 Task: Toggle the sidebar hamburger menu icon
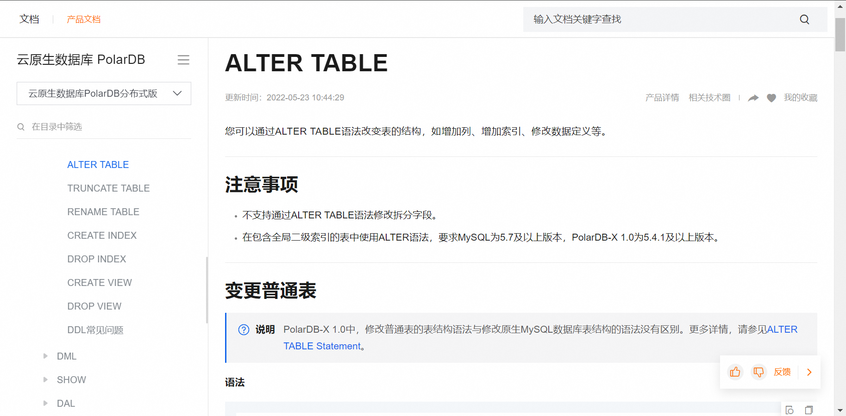[x=183, y=60]
